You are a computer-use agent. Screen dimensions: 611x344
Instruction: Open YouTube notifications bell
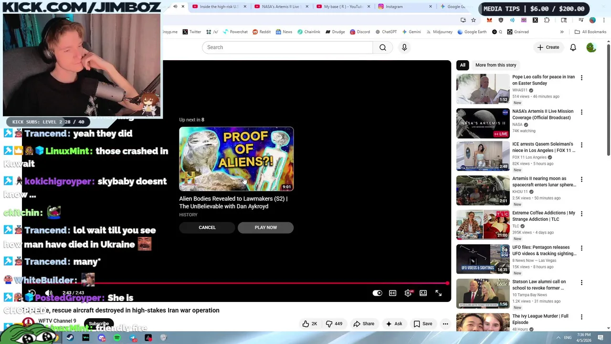click(573, 47)
